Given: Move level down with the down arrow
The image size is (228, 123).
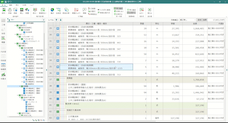Looking at the screenshot, I should (60, 20).
